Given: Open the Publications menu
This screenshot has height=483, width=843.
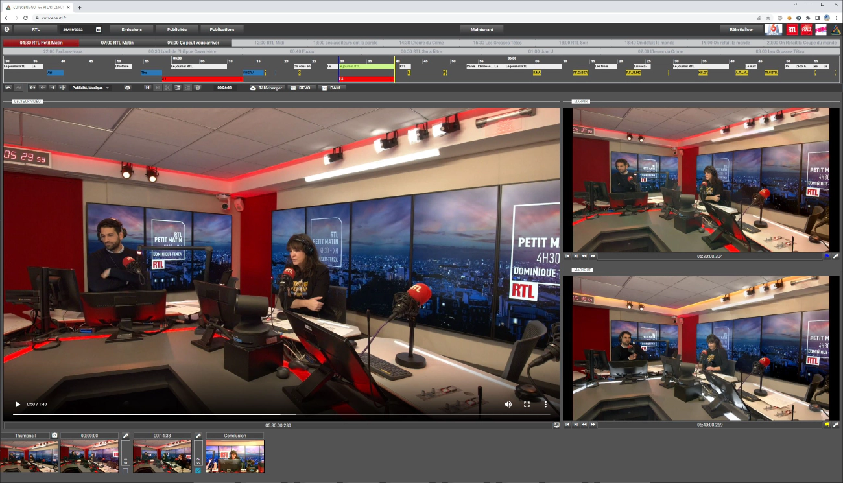Looking at the screenshot, I should pos(222,29).
